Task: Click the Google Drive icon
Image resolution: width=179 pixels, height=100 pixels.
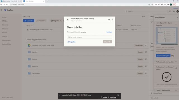Action: [29, 45]
